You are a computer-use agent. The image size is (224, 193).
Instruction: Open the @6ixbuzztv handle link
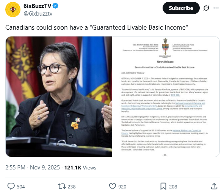pyautogui.click(x=38, y=14)
